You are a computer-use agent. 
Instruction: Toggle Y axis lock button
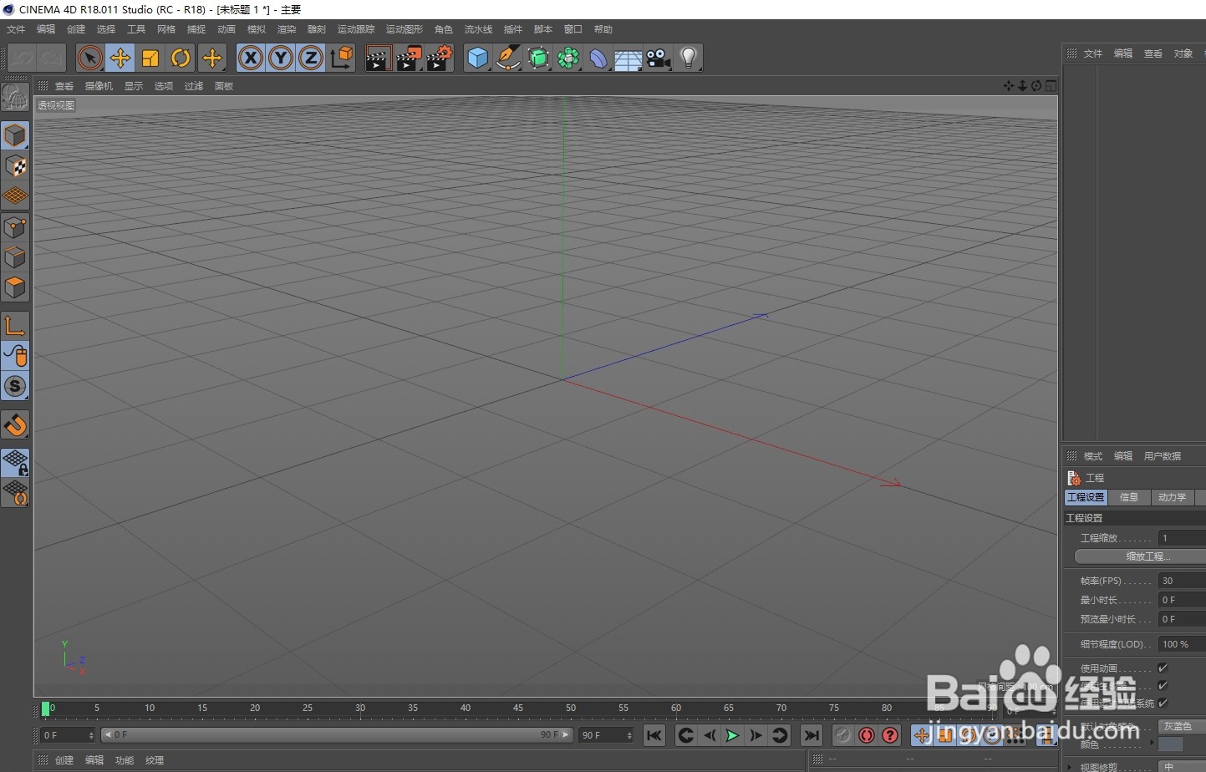[x=281, y=58]
